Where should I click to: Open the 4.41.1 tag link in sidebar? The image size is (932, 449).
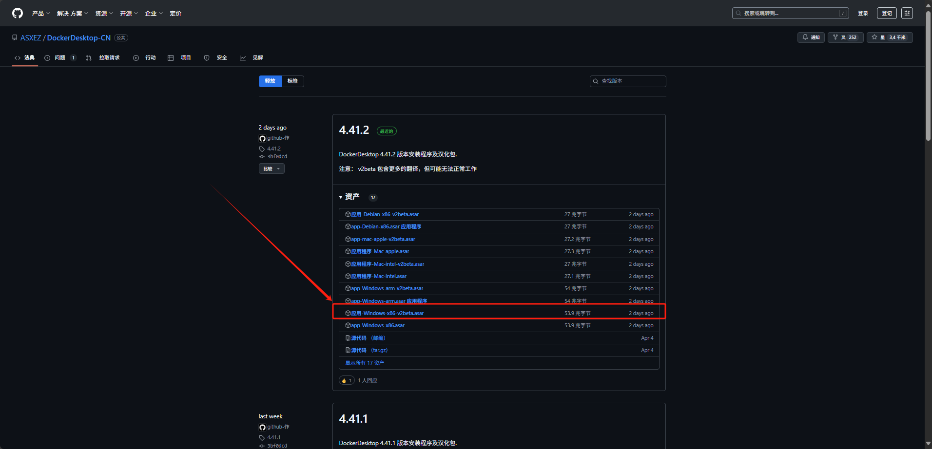click(274, 437)
